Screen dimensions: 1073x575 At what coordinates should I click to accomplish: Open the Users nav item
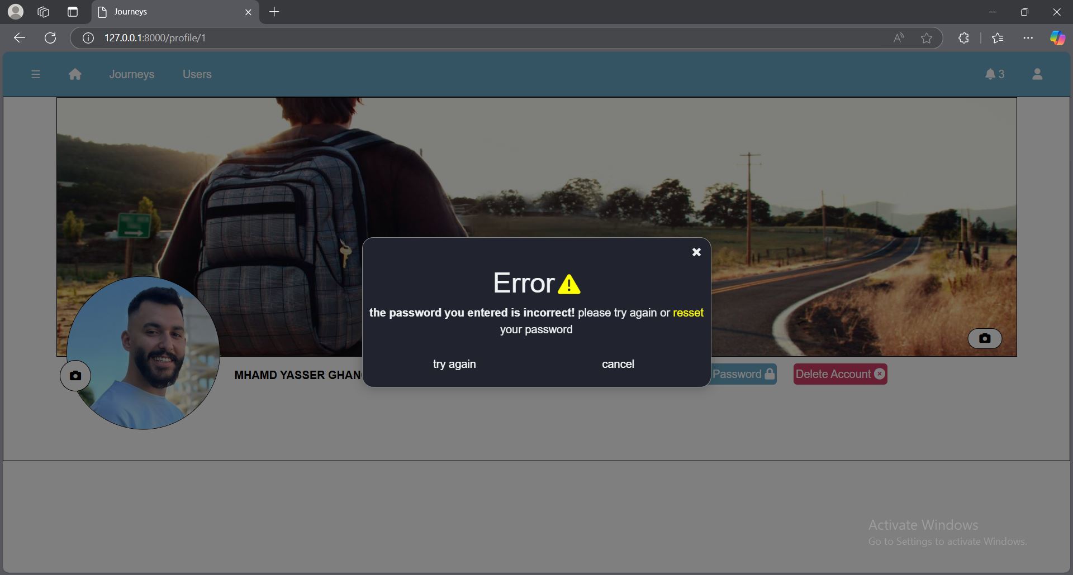coord(197,74)
